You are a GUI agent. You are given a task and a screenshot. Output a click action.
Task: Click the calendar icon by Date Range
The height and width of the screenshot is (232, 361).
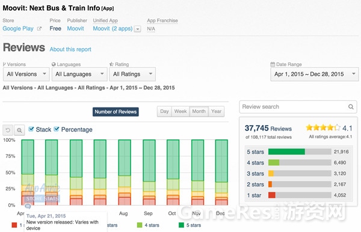click(x=273, y=64)
